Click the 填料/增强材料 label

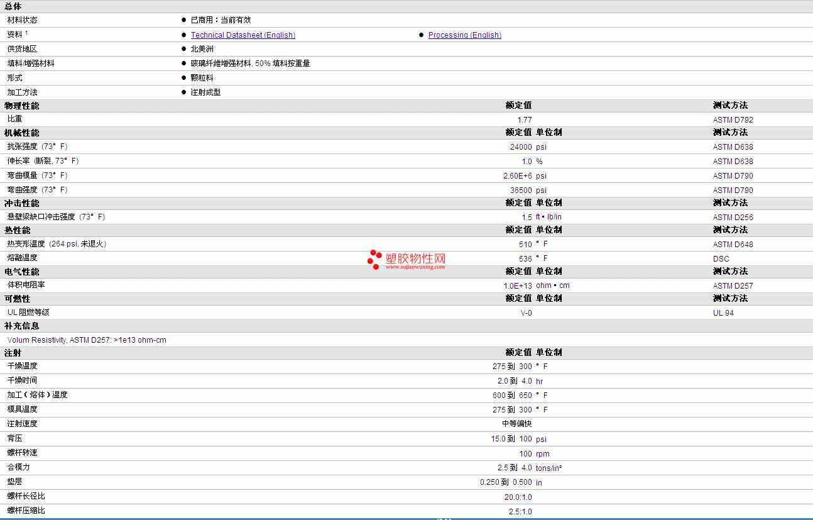click(x=31, y=64)
